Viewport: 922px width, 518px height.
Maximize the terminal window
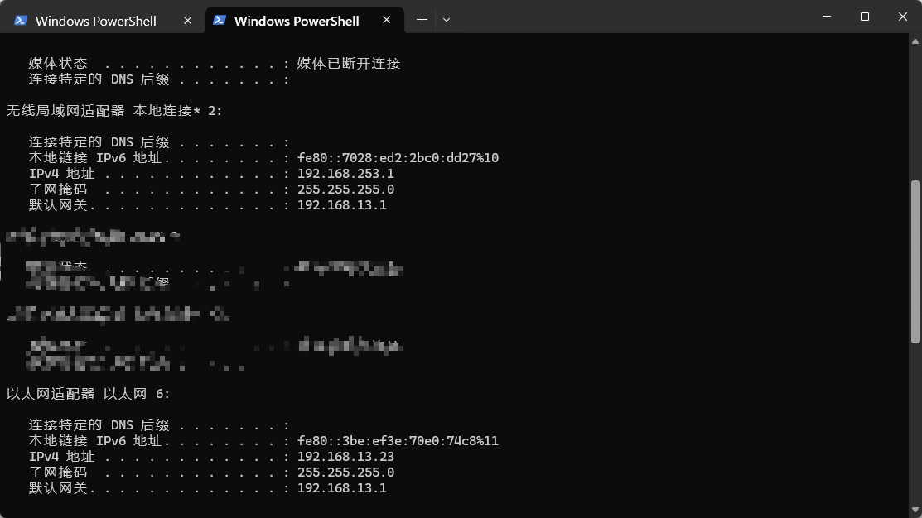coord(865,17)
